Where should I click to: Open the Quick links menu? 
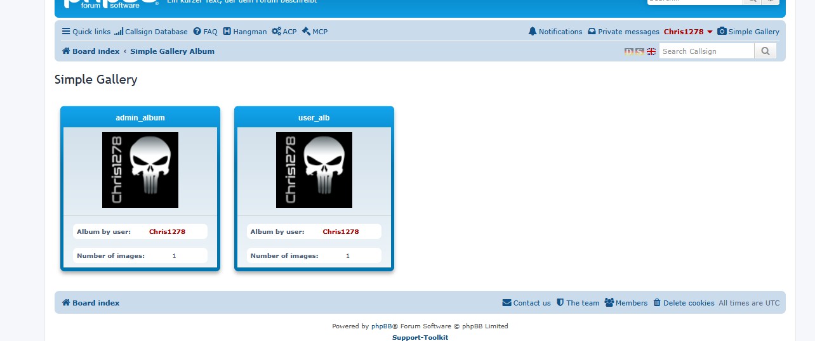tap(86, 32)
